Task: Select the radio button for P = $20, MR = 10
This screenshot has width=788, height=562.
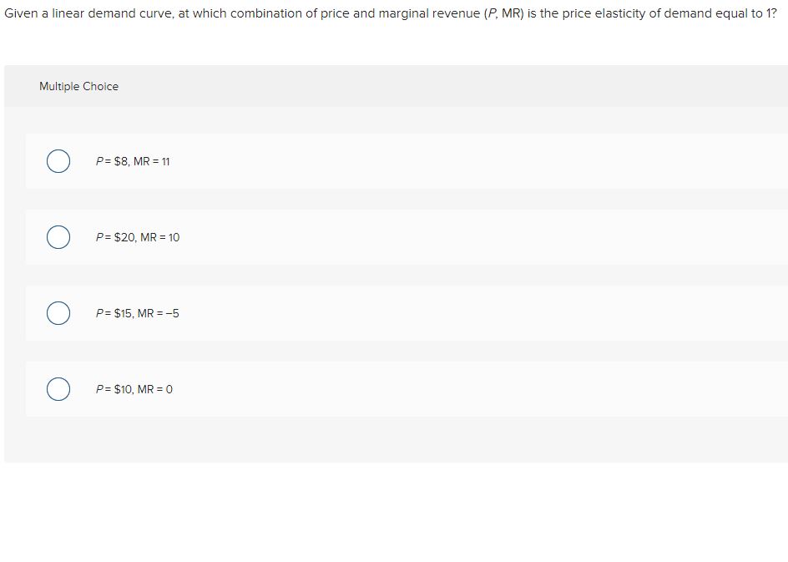Action: [58, 237]
